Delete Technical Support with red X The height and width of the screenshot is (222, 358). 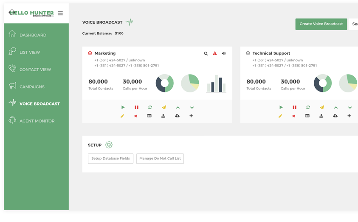[x=294, y=116]
